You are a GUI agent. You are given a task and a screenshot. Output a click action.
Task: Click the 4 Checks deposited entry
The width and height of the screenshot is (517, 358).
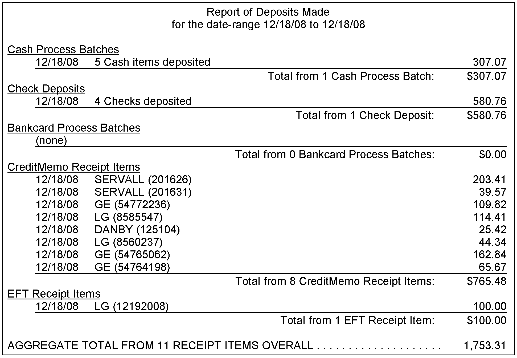point(143,101)
